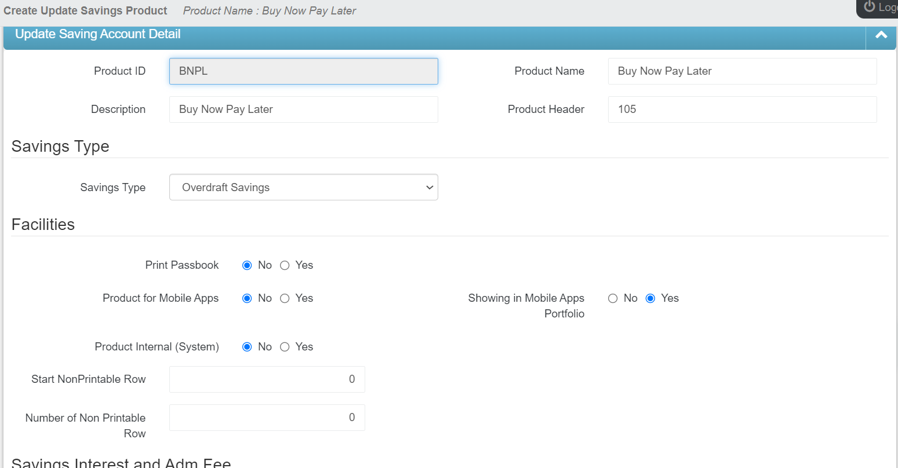Click into the Description text box
The height and width of the screenshot is (468, 898).
303,109
